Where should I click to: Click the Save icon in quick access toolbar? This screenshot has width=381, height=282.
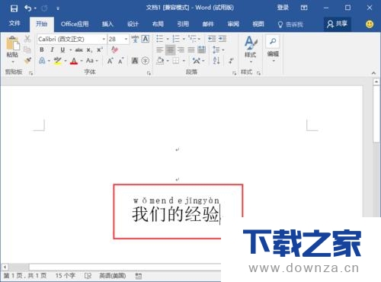tap(14, 8)
